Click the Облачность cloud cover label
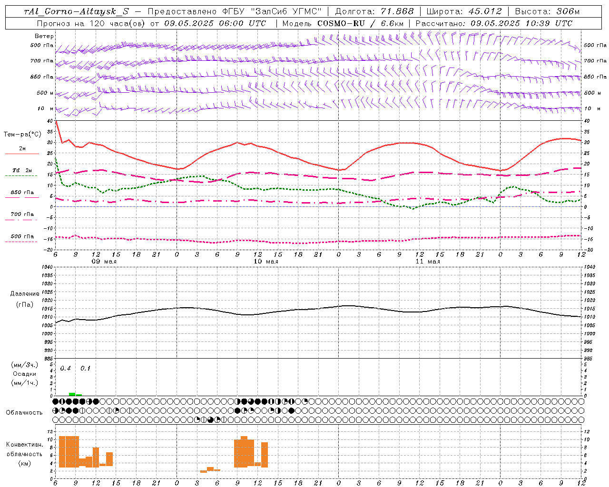The height and width of the screenshot is (487, 609). (24, 412)
